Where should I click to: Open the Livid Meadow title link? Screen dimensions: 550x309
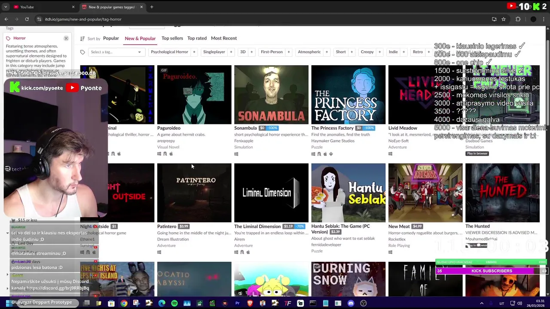pos(403,128)
